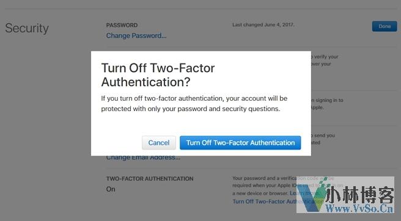Image resolution: width=401 pixels, height=221 pixels.
Task: Click the Www.VvSo.Cn watermark URL
Action: click(359, 208)
